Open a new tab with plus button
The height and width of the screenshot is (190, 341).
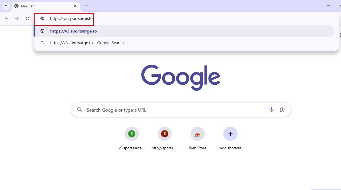[86, 6]
